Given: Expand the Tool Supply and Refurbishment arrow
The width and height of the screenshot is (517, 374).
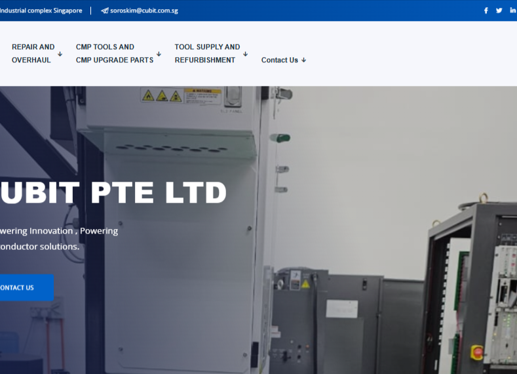Looking at the screenshot, I should point(245,54).
